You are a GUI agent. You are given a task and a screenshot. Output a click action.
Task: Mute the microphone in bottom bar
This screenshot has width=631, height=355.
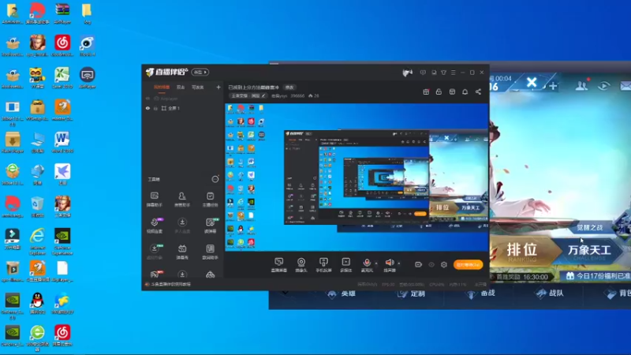point(367,263)
